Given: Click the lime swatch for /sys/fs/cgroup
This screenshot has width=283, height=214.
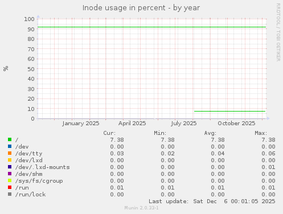Looking at the screenshot, I should (10, 180).
